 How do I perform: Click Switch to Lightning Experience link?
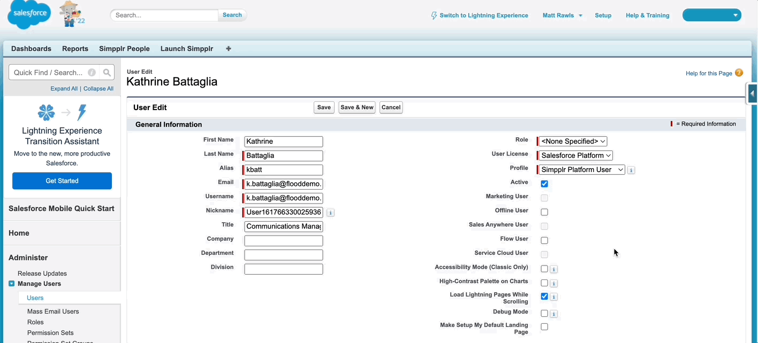[x=484, y=15]
